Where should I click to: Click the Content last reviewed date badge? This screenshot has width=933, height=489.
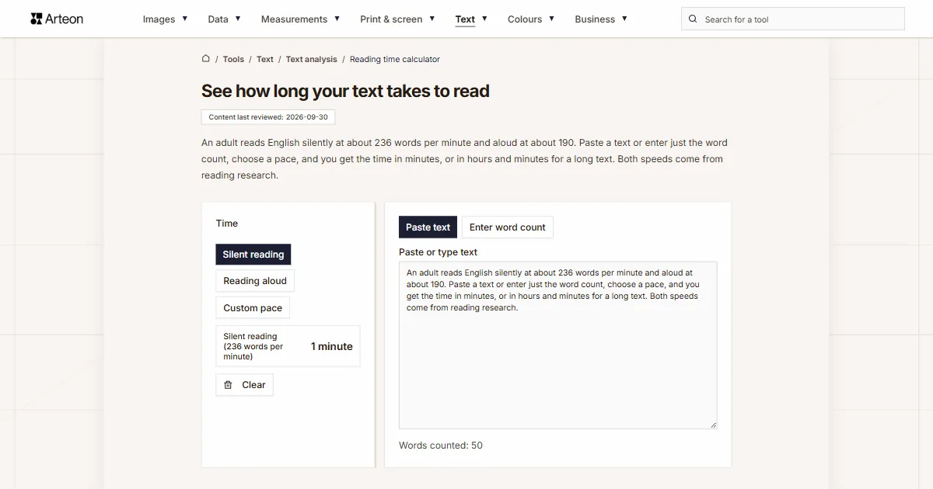pyautogui.click(x=268, y=117)
